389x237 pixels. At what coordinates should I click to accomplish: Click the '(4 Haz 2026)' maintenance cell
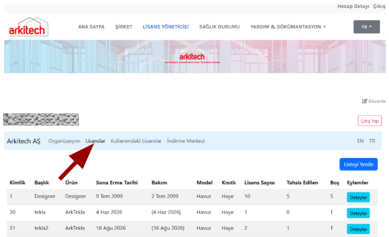click(x=166, y=212)
